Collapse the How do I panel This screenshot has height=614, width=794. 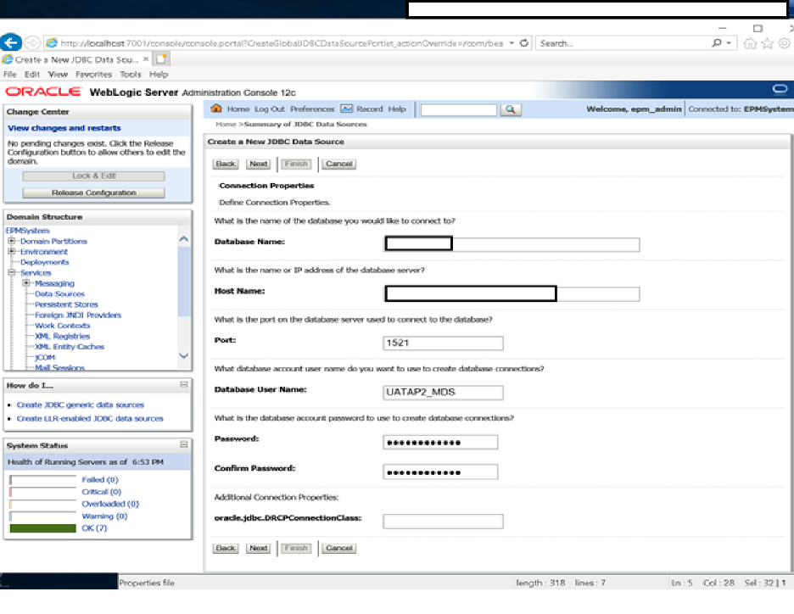coord(184,385)
